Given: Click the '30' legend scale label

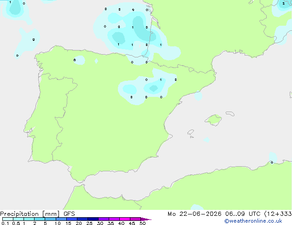Looking at the screenshot, I should click(100, 223).
